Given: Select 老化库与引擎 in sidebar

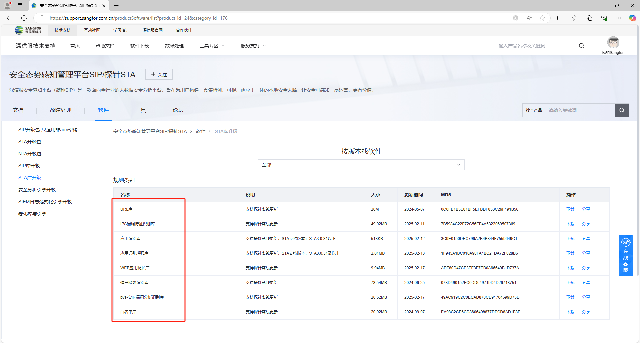Looking at the screenshot, I should pos(32,214).
